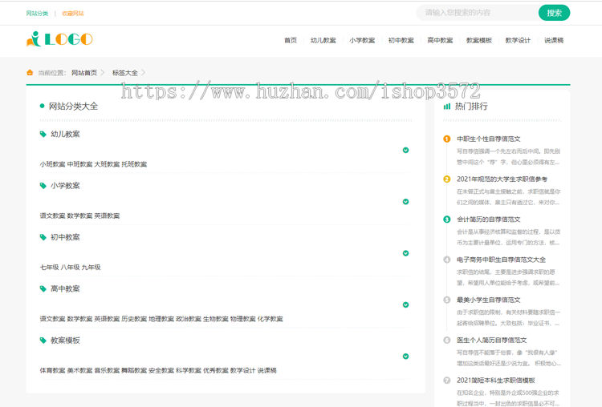Screen dimensions: 602x407
Task: Expand the 小学教案 section chevron
Action: pos(405,202)
